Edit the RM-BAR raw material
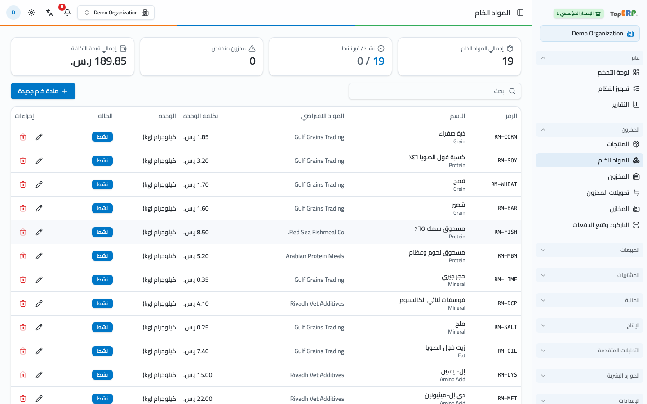Image resolution: width=647 pixels, height=404 pixels. click(x=39, y=208)
